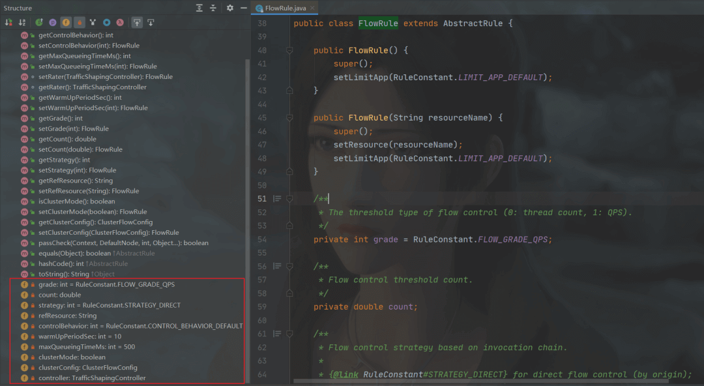This screenshot has width=704, height=386.
Task: Group methods by defining type icon
Action: tap(93, 22)
